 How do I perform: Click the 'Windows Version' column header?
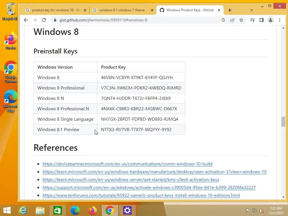[x=65, y=67]
